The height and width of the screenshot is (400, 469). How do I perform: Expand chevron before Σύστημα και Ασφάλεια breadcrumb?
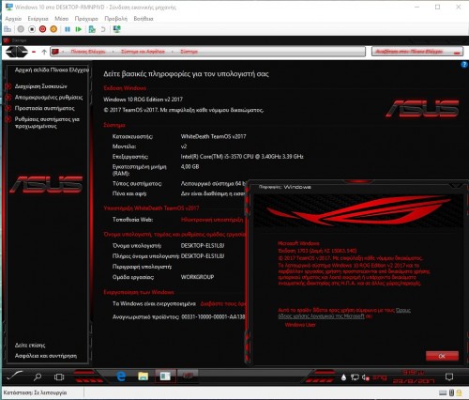[x=113, y=52]
